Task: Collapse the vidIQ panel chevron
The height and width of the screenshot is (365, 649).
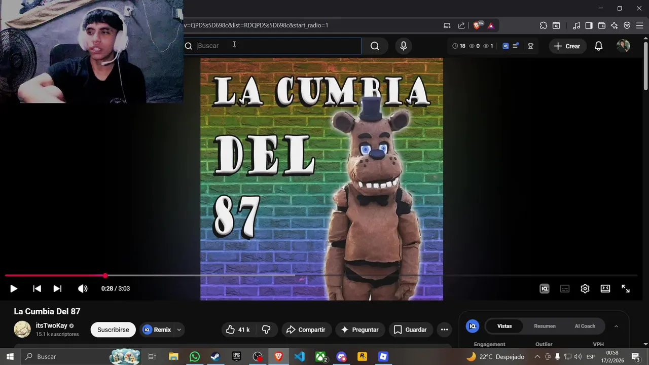Action: (616, 326)
